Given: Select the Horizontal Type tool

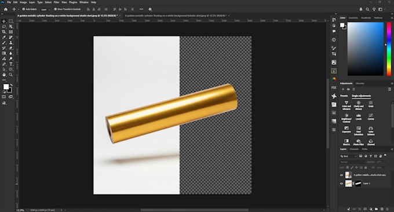Looking at the screenshot, I should pyautogui.click(x=11, y=64).
